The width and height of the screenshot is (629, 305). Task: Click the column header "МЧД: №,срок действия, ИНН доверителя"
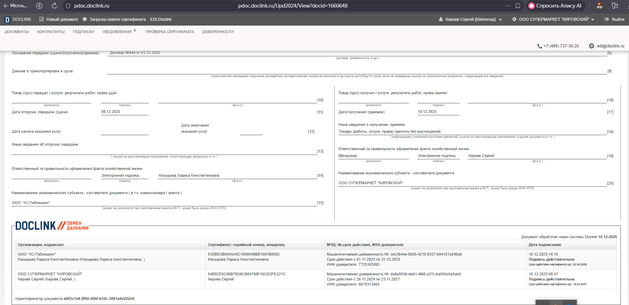click(365, 245)
